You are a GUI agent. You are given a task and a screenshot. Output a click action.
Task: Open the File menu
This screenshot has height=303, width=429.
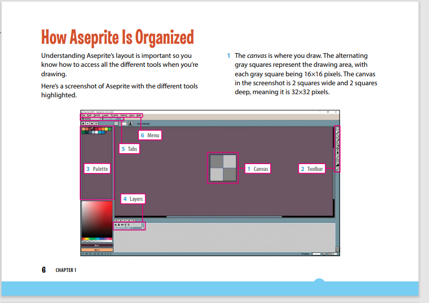click(83, 115)
